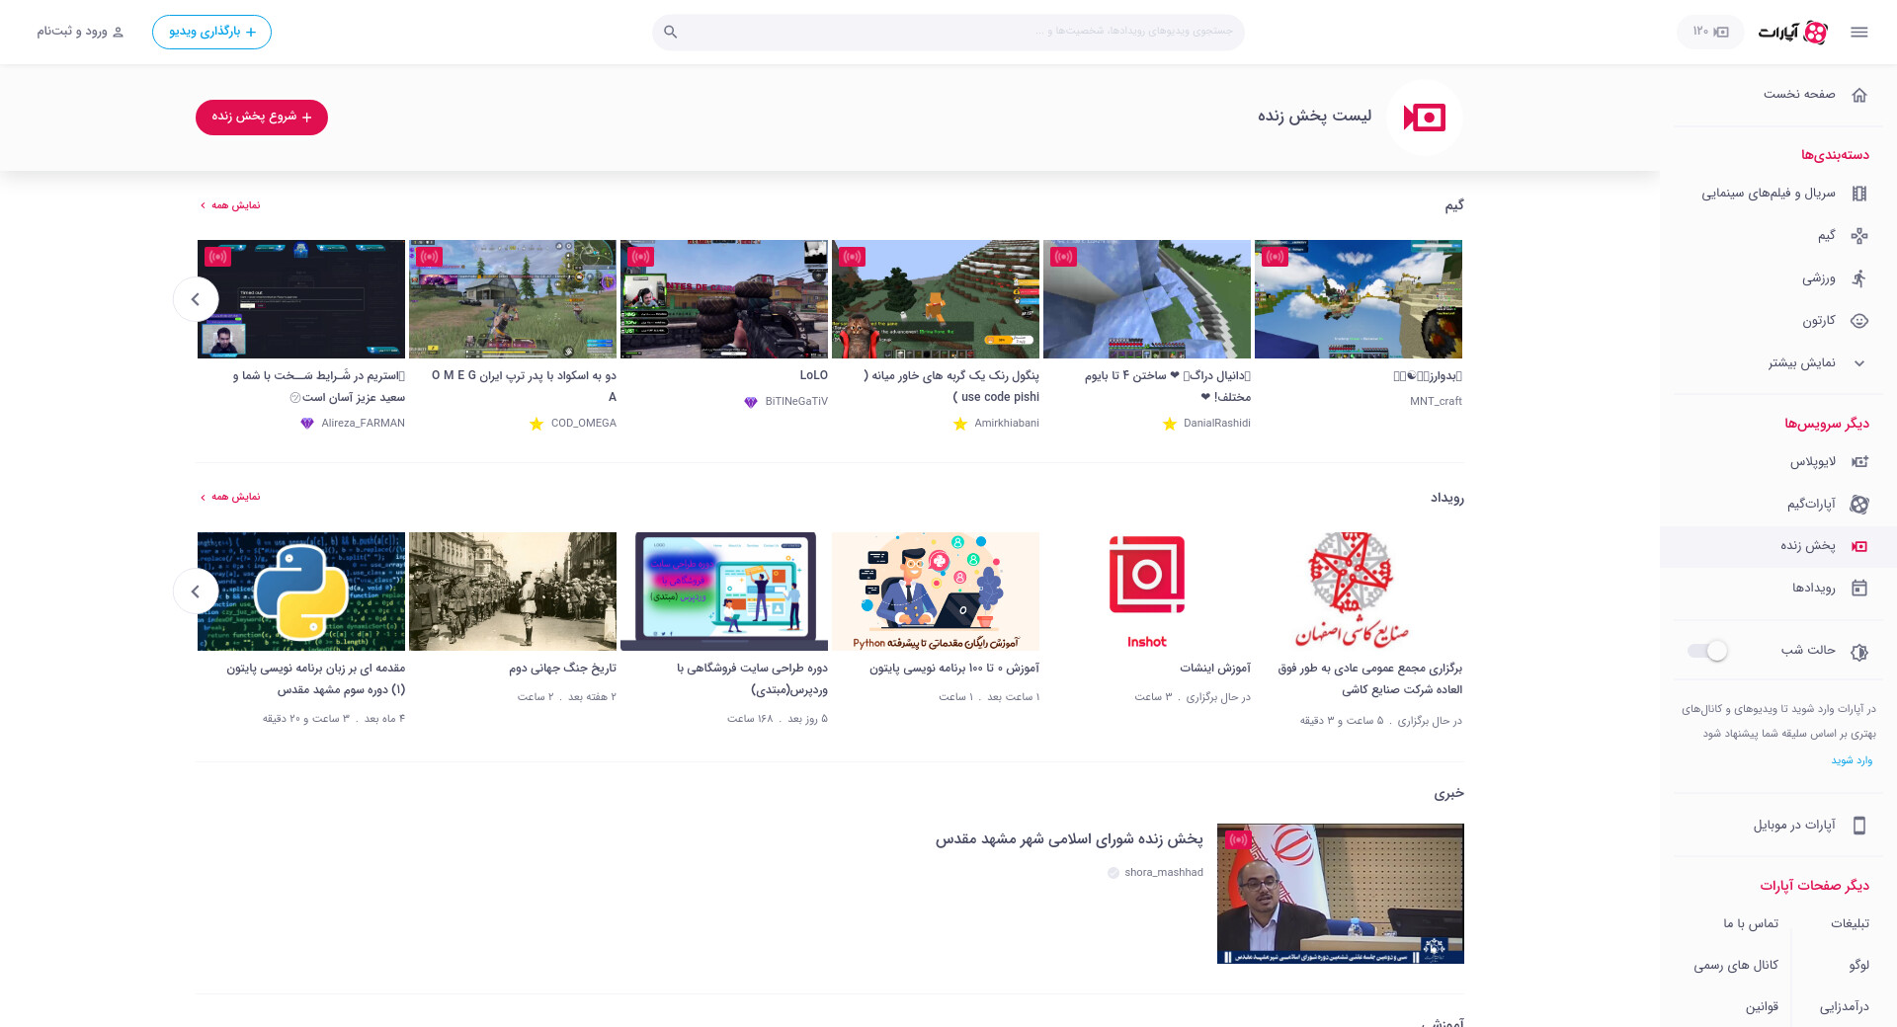The width and height of the screenshot is (1897, 1027).
Task: Click the carousel arrow in the گیم row
Action: pos(196,299)
